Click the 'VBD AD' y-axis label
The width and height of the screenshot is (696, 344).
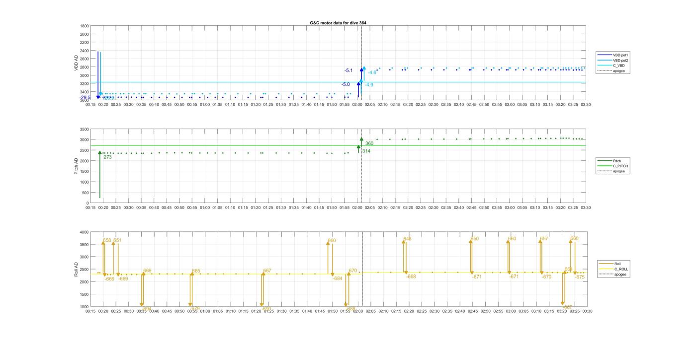click(x=77, y=63)
